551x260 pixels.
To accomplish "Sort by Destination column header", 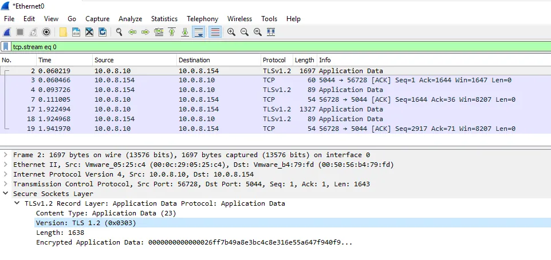I will click(219, 60).
